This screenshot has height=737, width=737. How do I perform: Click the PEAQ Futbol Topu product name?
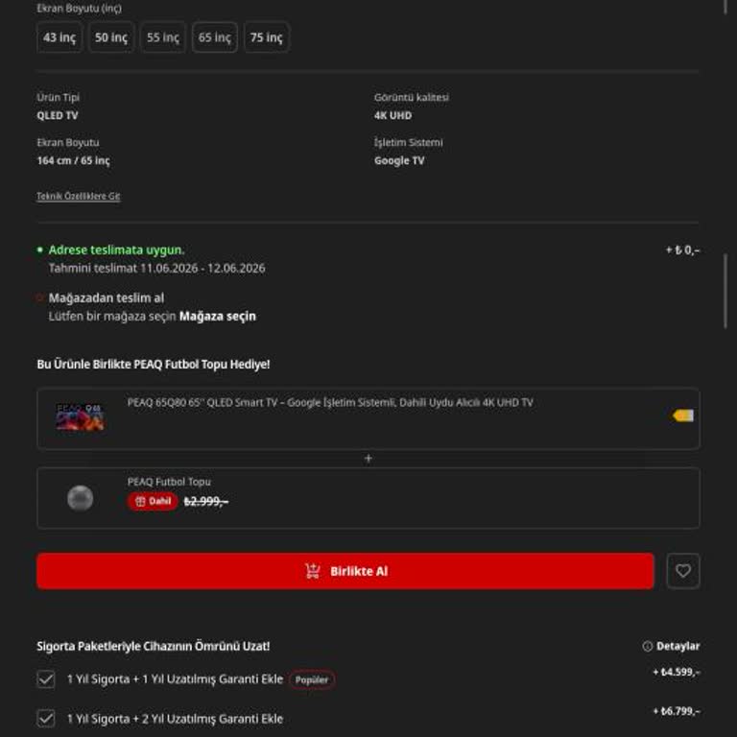point(169,482)
